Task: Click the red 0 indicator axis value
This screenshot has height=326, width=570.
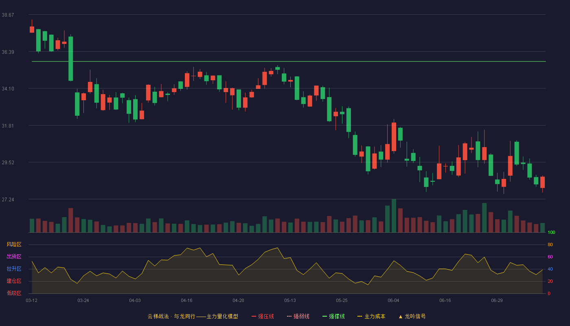Action: click(x=549, y=293)
